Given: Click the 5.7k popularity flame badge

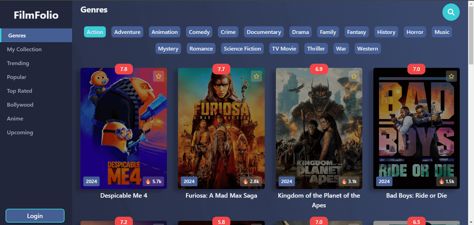Looking at the screenshot, I should (153, 181).
